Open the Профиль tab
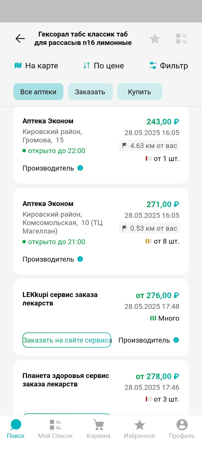The image size is (202, 452). (x=182, y=429)
